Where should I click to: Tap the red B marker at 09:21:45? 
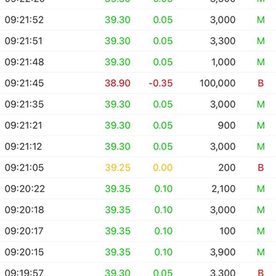[261, 83]
